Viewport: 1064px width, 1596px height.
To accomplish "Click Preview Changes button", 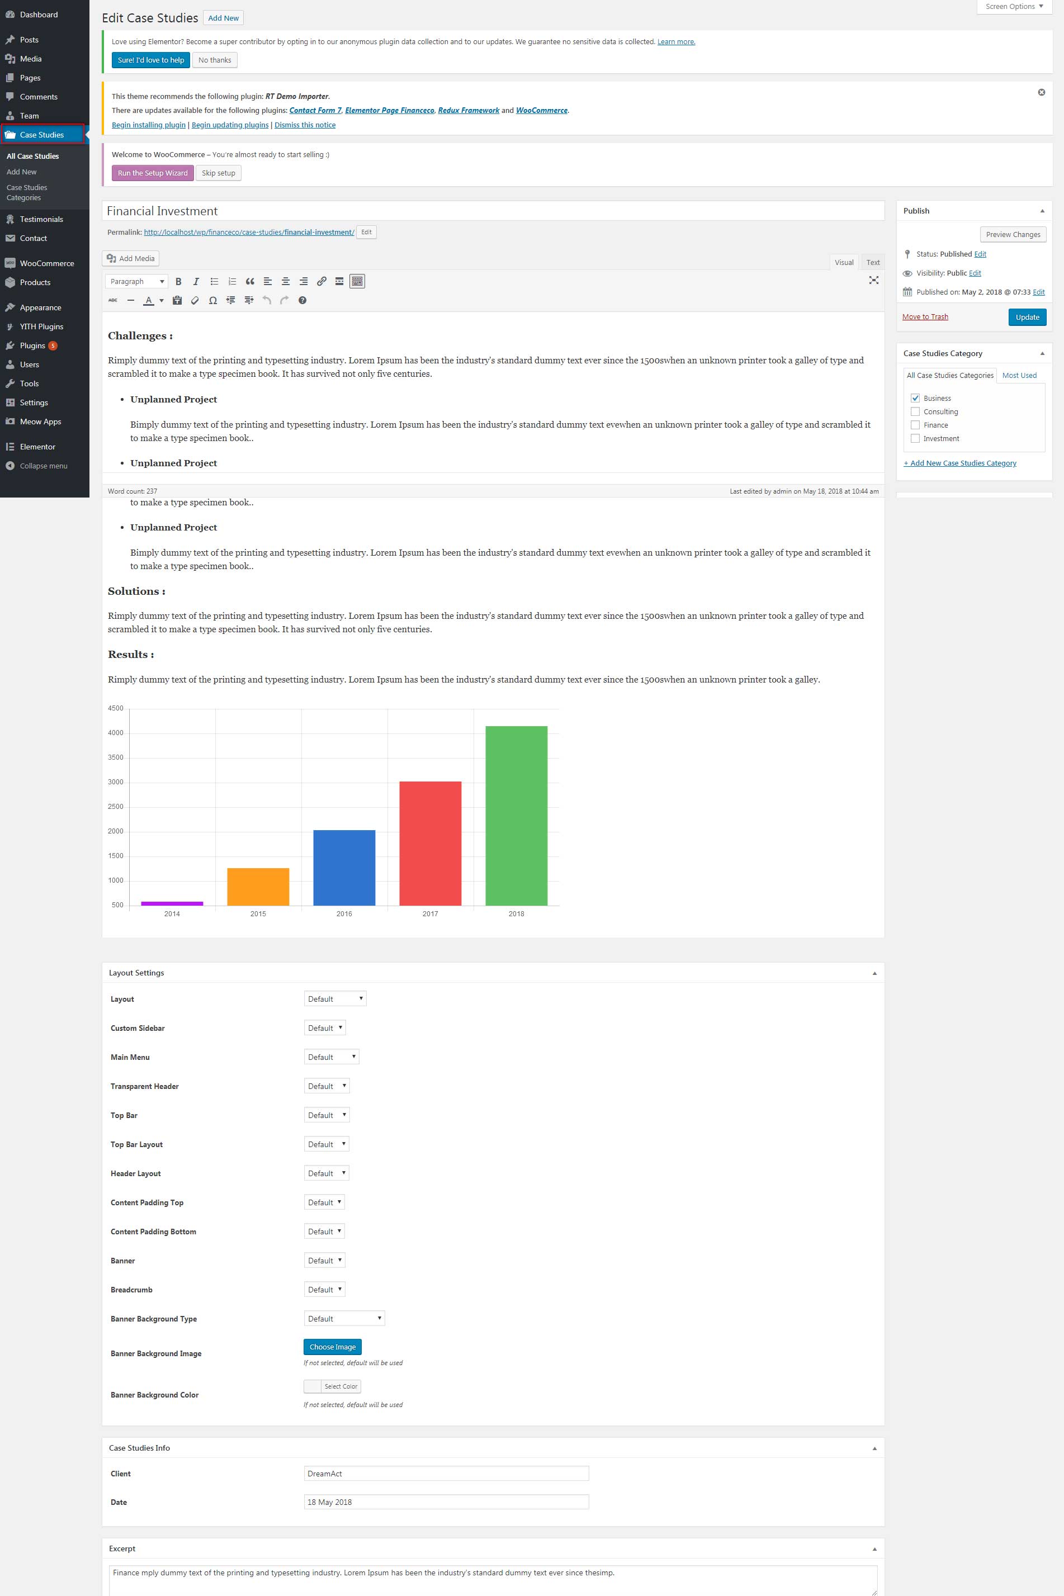I will pos(1013,235).
